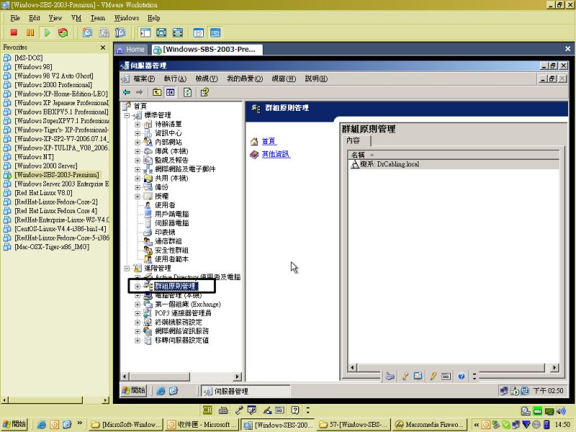Open the VMware Windows menu

127,18
